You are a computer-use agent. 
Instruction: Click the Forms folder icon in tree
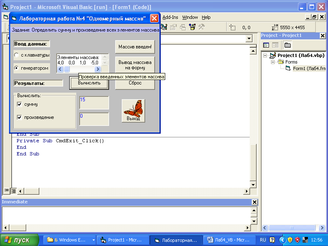click(281, 62)
